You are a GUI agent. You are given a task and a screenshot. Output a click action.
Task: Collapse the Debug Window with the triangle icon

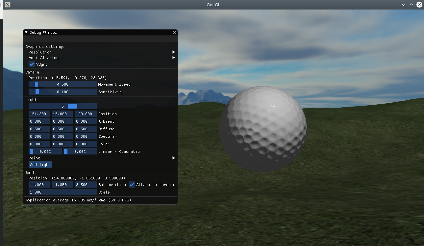26,32
